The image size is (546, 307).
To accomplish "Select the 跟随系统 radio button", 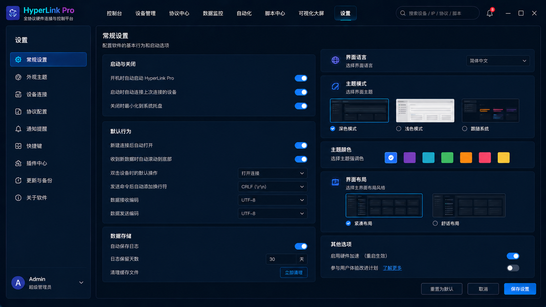I will pyautogui.click(x=464, y=129).
